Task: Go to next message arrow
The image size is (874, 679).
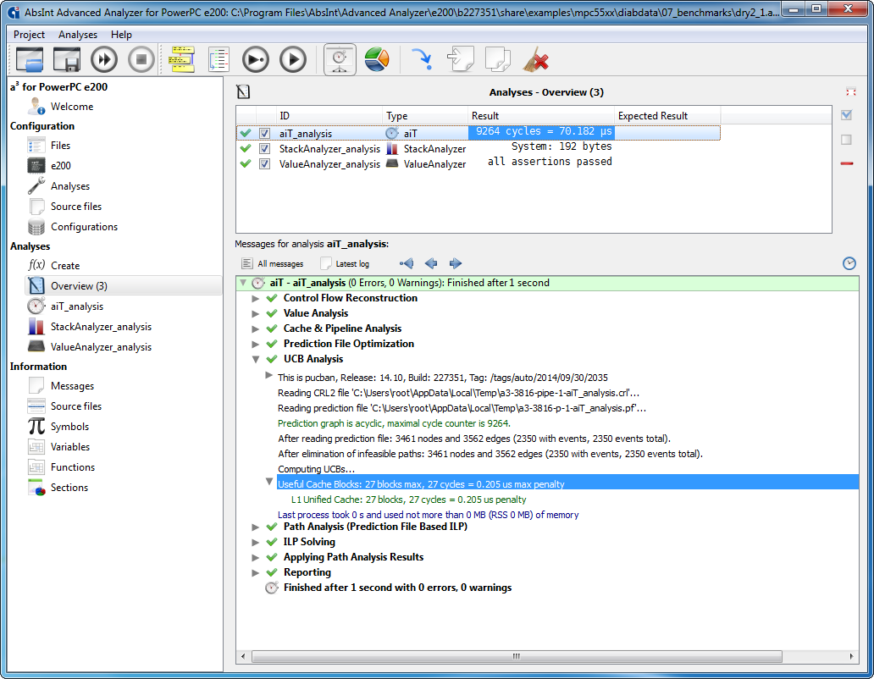Action: pyautogui.click(x=456, y=263)
